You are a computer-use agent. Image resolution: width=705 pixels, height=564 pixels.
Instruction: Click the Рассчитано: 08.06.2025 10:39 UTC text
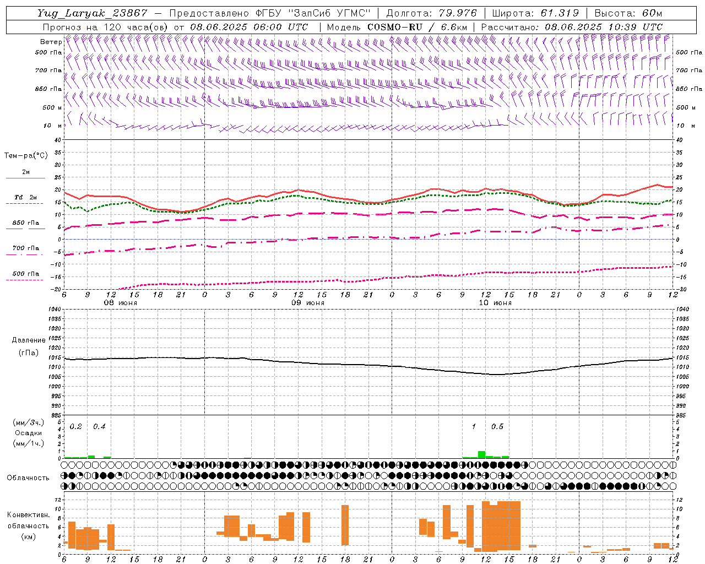[572, 27]
